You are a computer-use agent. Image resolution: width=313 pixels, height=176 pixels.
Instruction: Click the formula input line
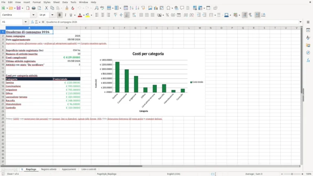coord(172,22)
